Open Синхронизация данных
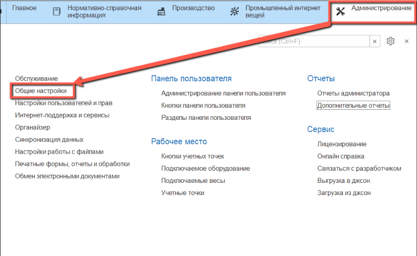417x256 pixels. coord(49,139)
